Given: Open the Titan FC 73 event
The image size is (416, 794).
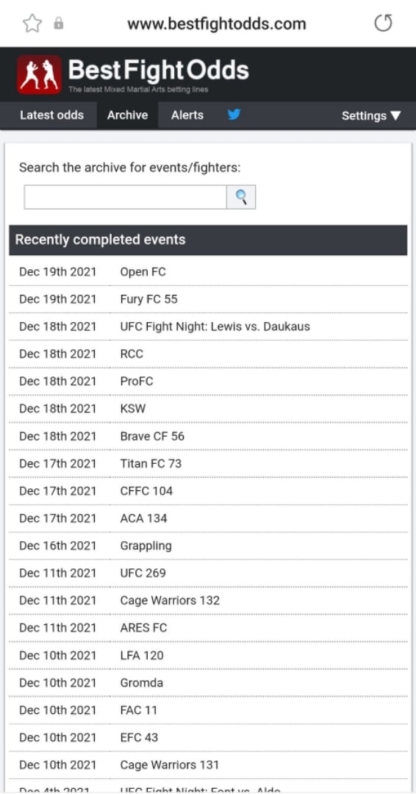Looking at the screenshot, I should (151, 463).
